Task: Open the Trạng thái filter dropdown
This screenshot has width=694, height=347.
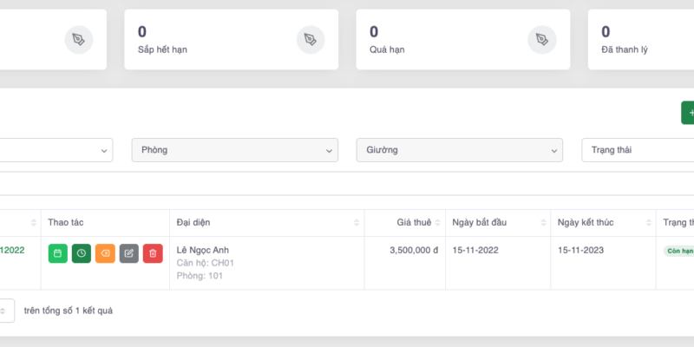Action: pos(638,150)
